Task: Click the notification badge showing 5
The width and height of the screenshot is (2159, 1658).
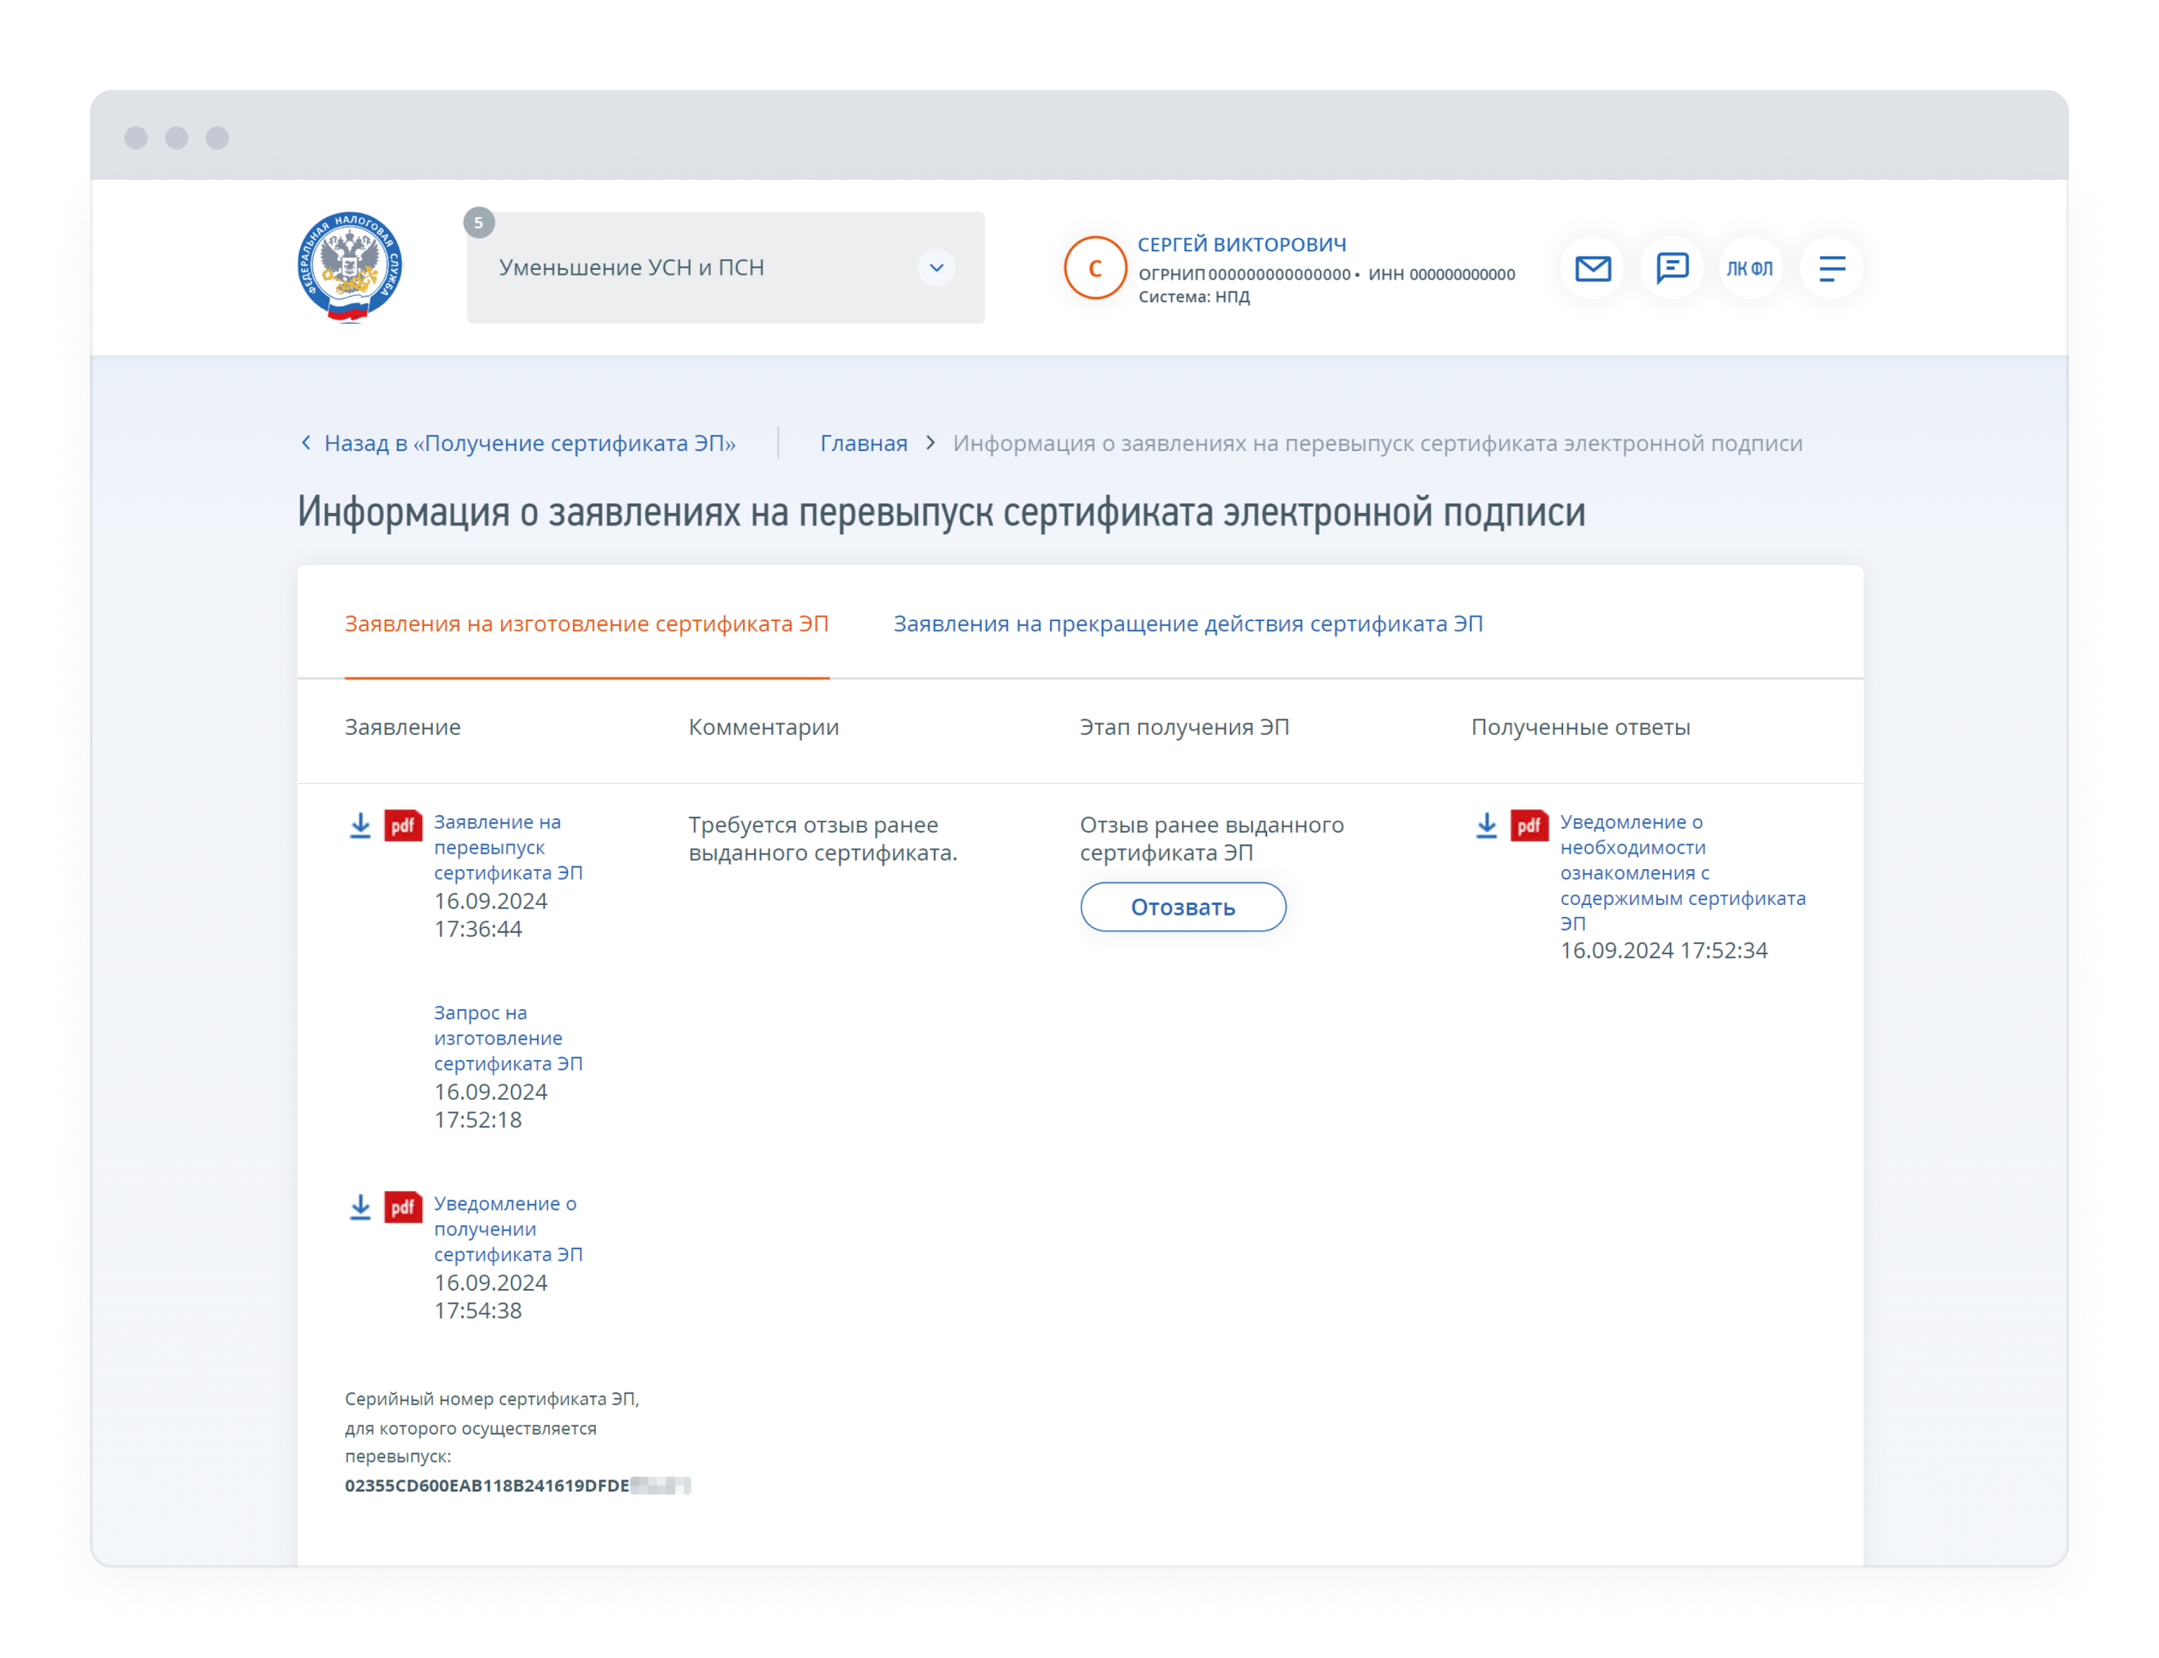Action: (x=479, y=222)
